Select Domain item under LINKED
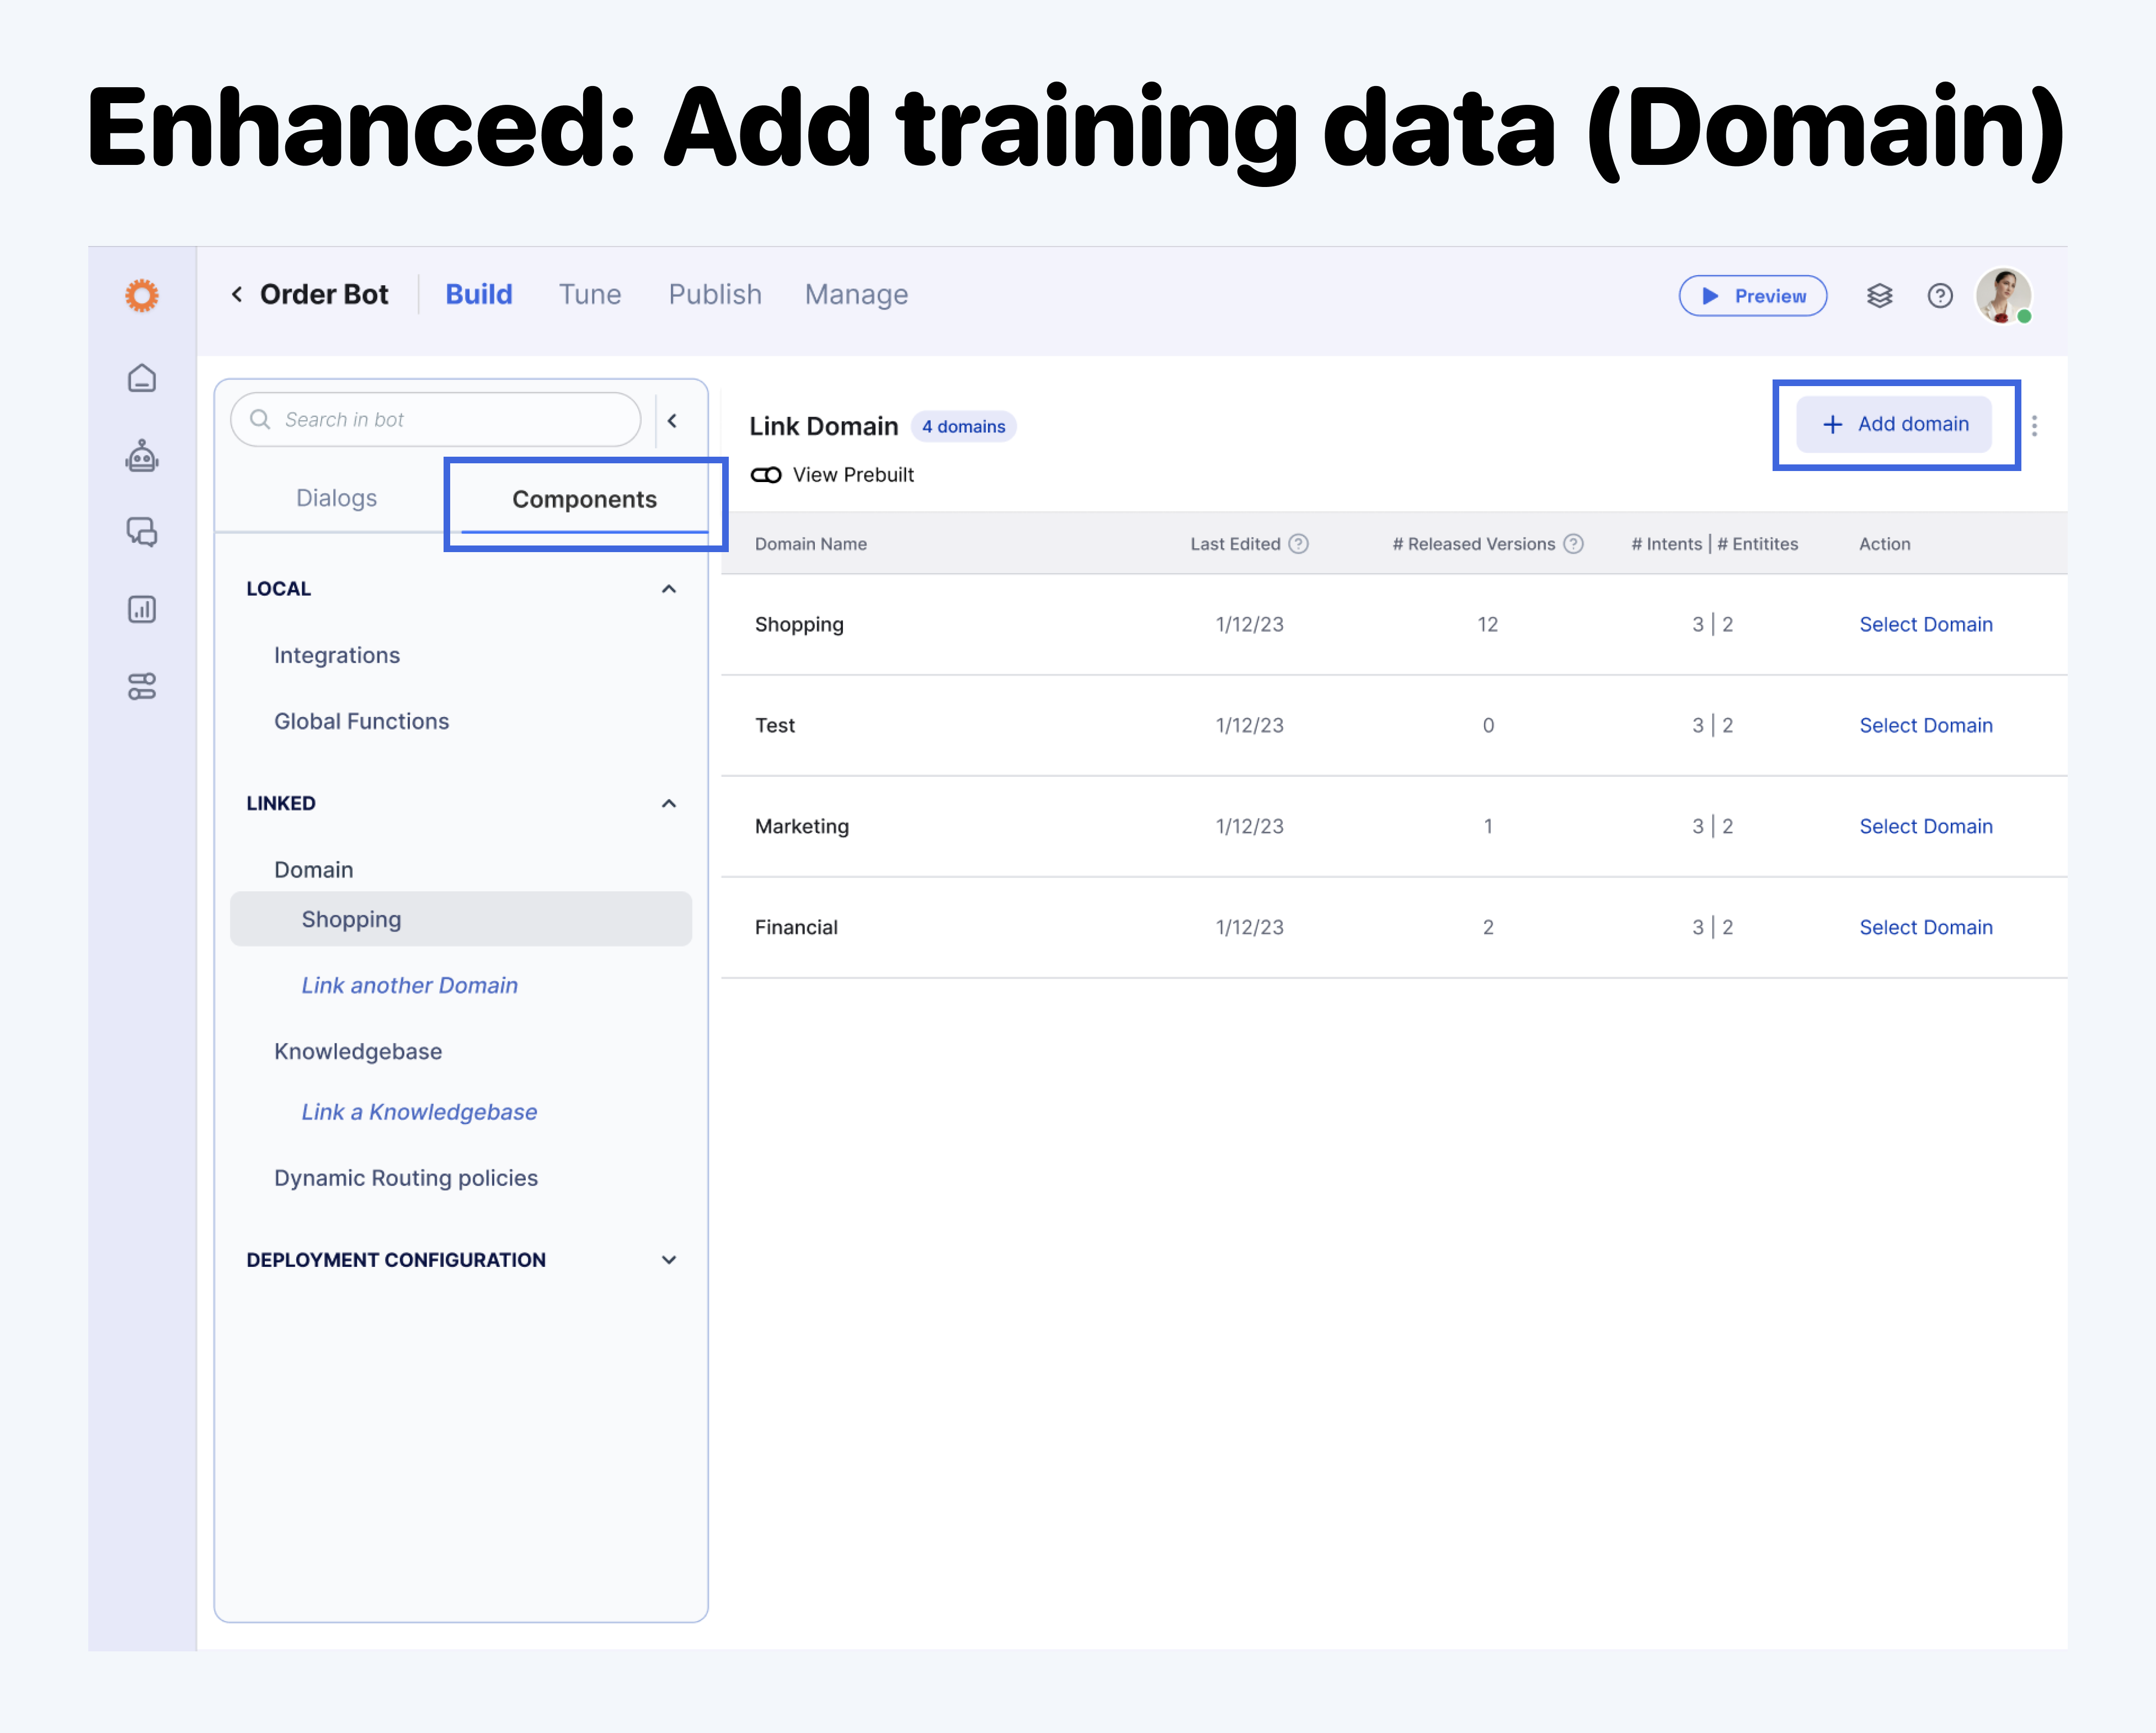 (314, 870)
